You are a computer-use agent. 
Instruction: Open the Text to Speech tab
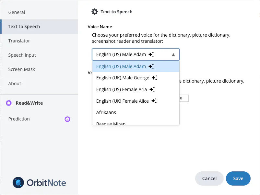pos(39,27)
